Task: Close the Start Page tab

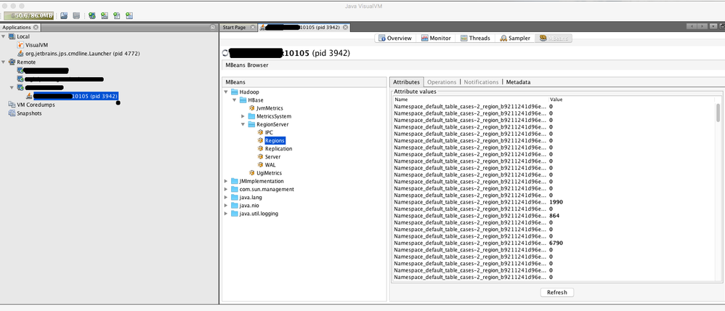Action: point(253,28)
